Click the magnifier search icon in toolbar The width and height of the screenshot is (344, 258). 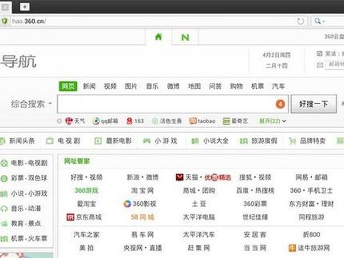coord(317,21)
